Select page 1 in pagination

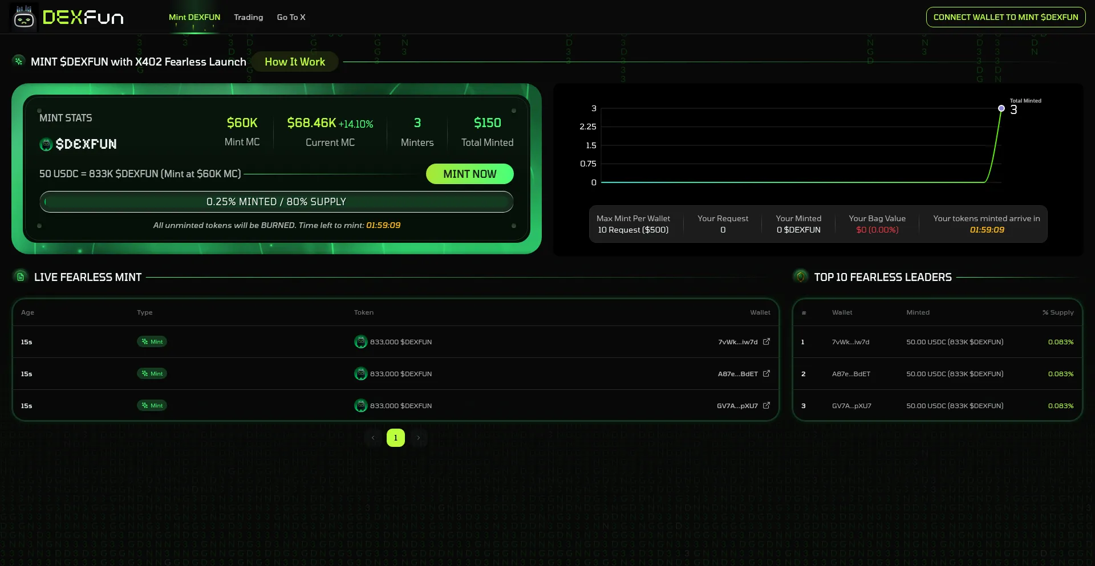coord(396,438)
